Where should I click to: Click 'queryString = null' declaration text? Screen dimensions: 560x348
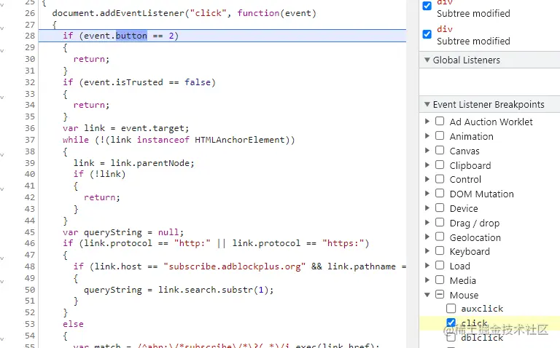(132, 232)
